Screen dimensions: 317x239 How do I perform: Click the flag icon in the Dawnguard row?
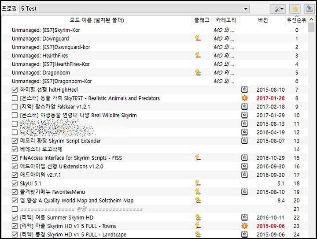click(198, 38)
